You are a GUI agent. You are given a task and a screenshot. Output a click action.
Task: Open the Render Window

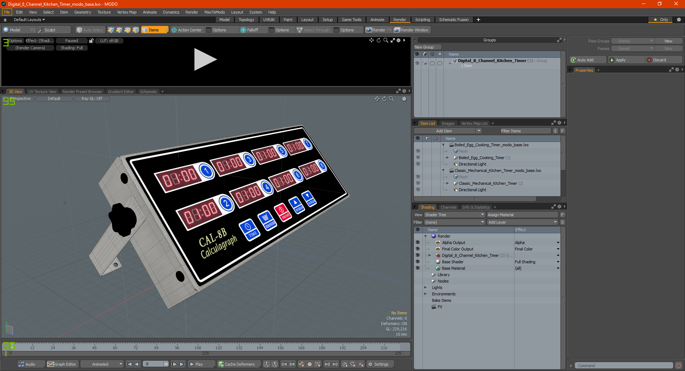[411, 30]
